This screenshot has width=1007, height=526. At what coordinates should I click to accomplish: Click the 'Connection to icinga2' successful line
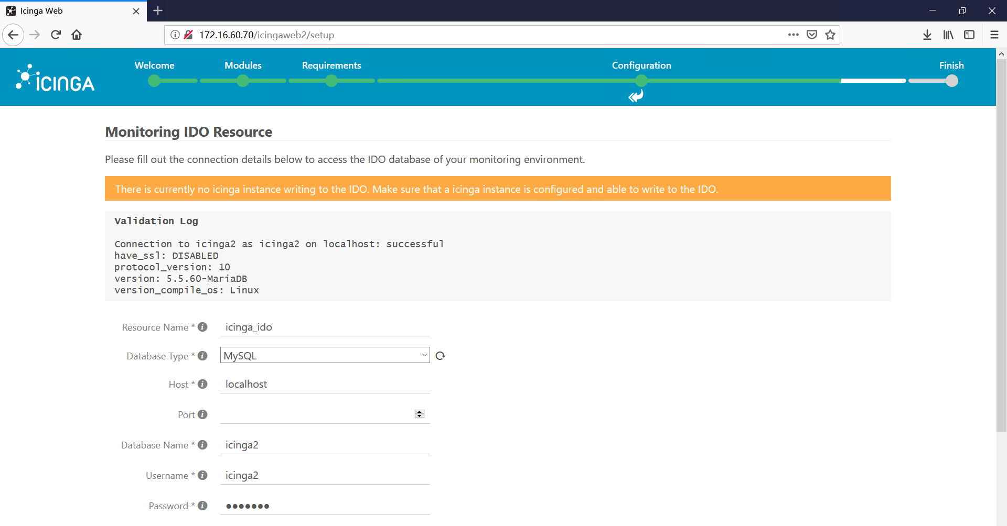coord(279,244)
